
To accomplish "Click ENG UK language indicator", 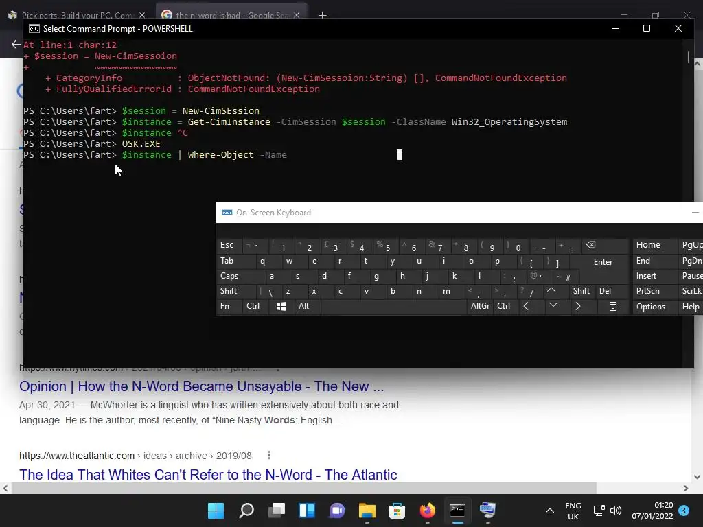I will [573, 511].
